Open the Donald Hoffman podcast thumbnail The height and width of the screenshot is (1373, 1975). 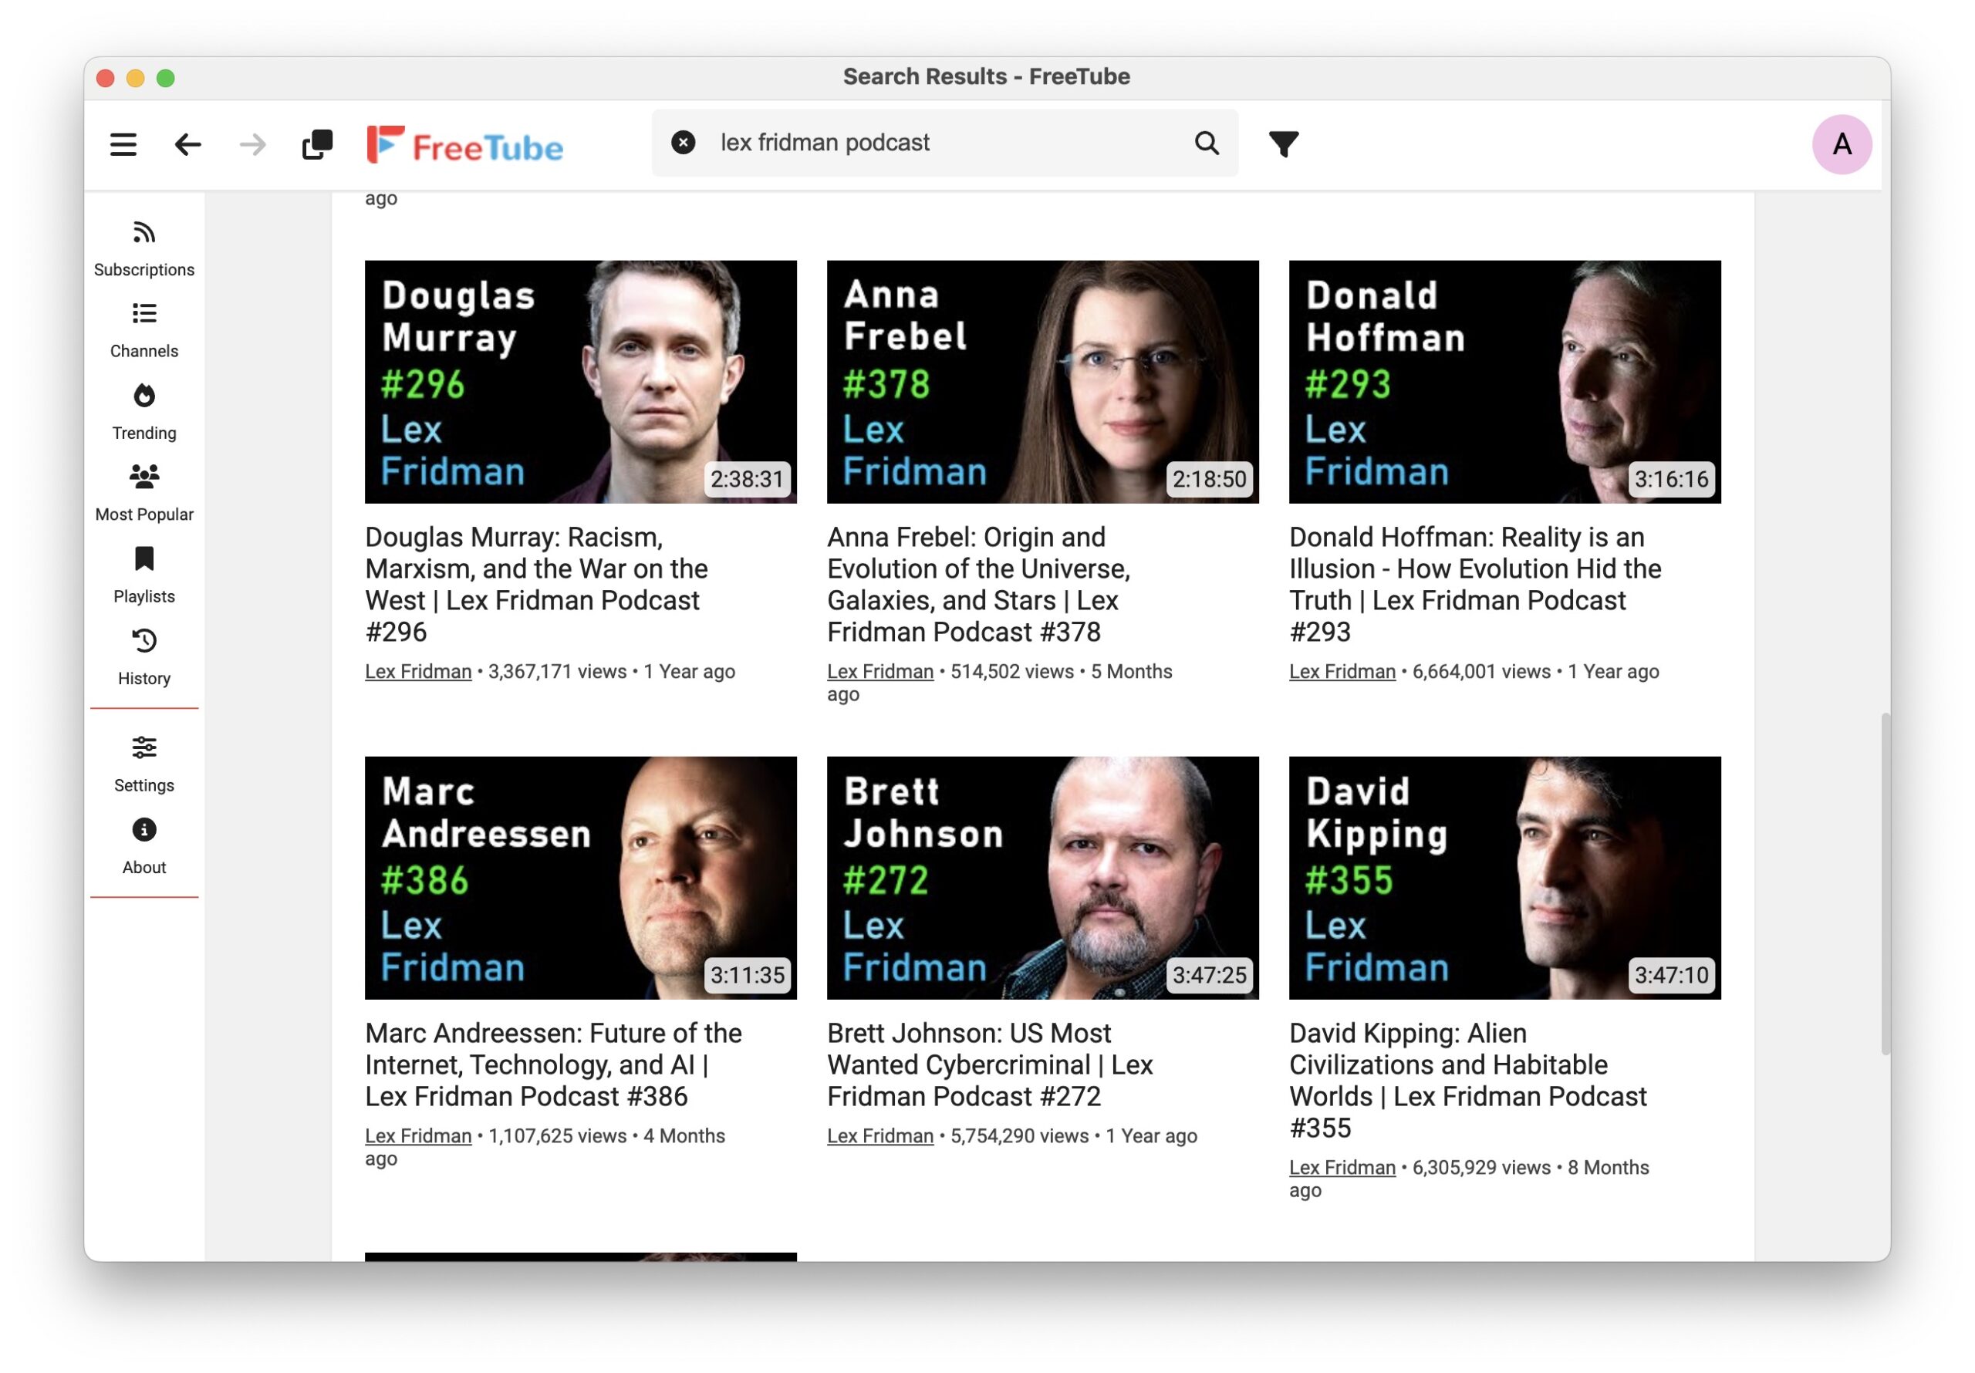1504,381
